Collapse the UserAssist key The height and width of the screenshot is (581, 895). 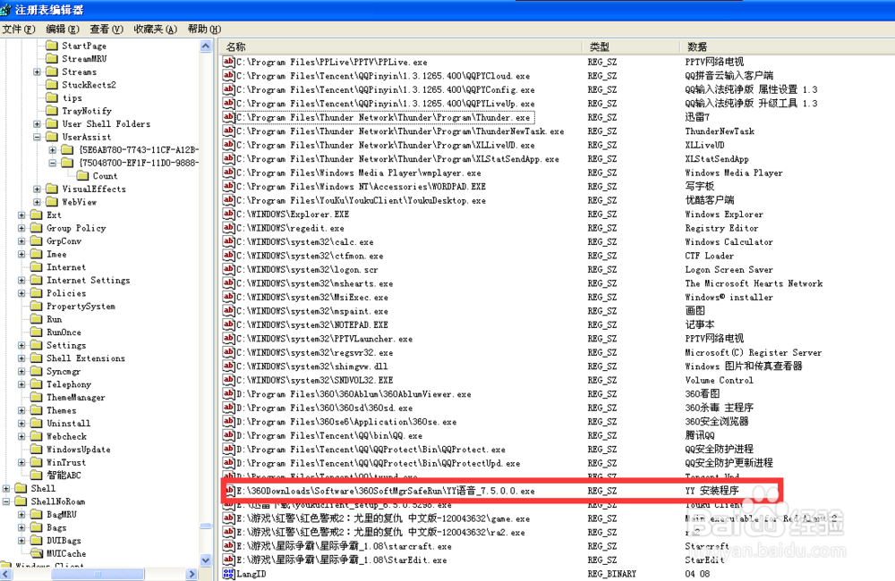click(x=37, y=137)
